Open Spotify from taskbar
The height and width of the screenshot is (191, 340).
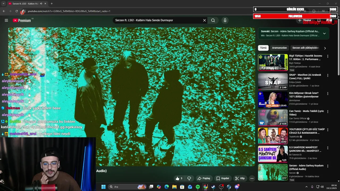[x=198, y=187]
